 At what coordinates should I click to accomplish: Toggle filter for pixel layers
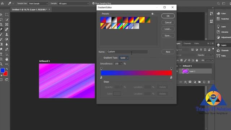pyautogui.click(x=192, y=50)
